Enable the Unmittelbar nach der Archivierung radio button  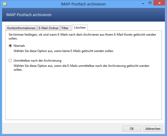[10, 61]
